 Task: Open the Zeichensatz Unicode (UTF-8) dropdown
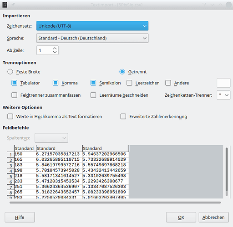(92, 26)
